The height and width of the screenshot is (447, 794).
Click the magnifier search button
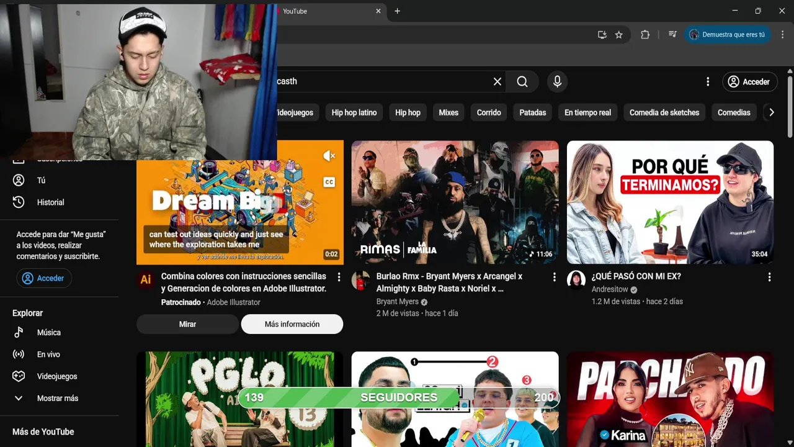point(522,81)
